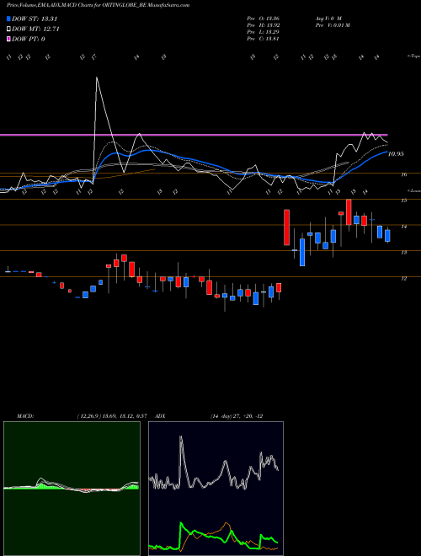Click the 'MACD:' panel heading
Image resolution: width=421 pixels, height=556 pixels.
coord(25,416)
